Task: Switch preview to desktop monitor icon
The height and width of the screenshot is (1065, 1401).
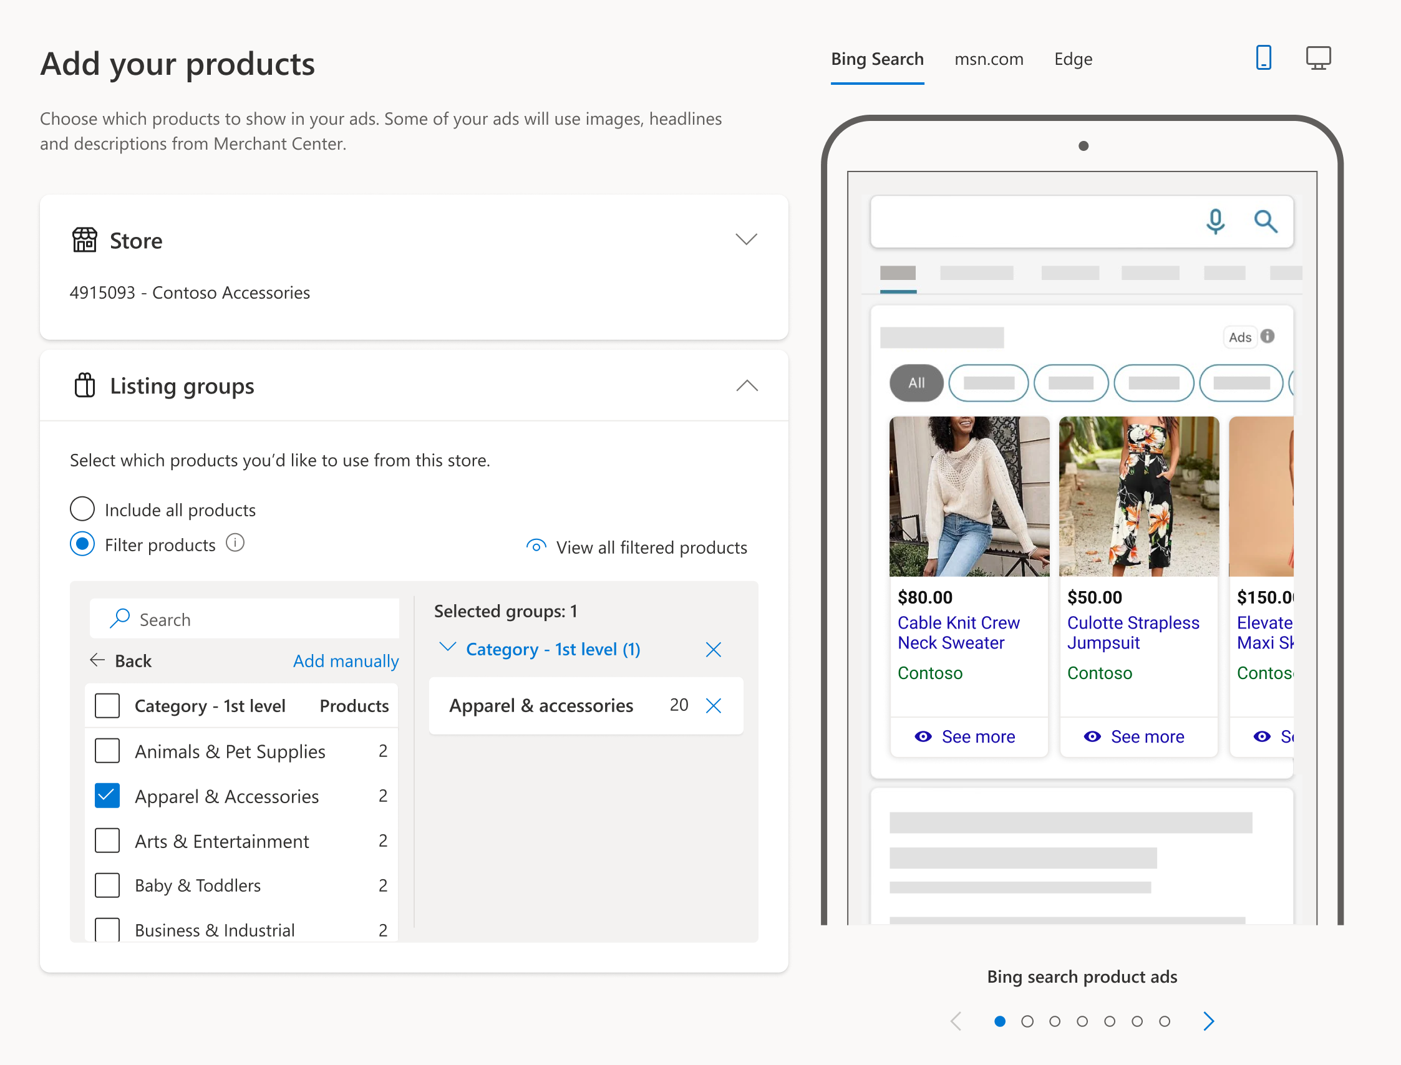Action: coord(1318,58)
